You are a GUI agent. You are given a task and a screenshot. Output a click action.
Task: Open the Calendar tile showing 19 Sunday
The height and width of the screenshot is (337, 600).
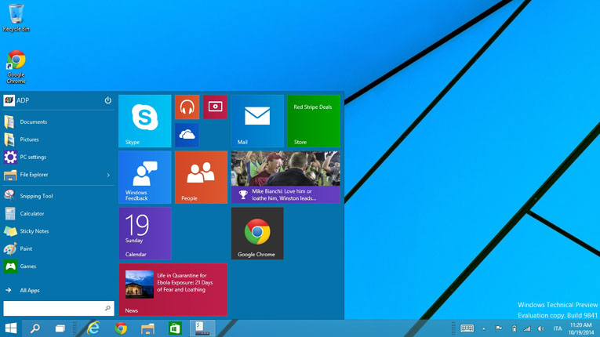(x=144, y=234)
